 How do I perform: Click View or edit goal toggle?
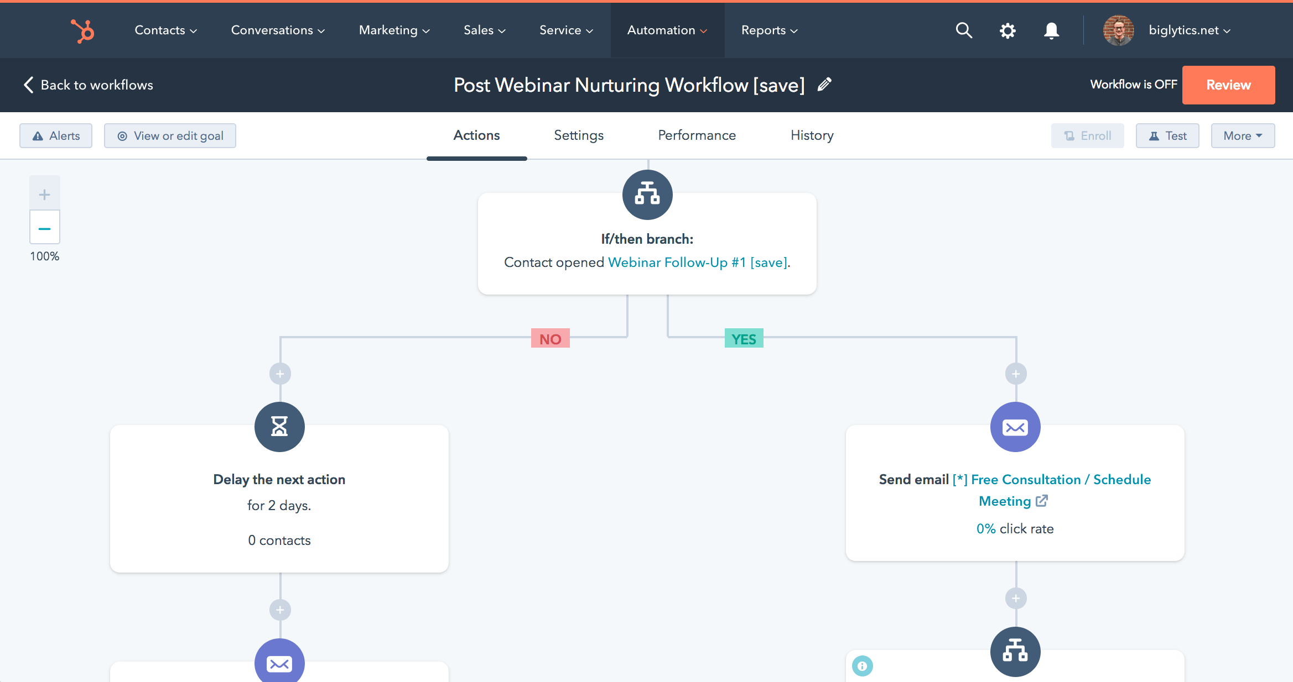pyautogui.click(x=169, y=136)
